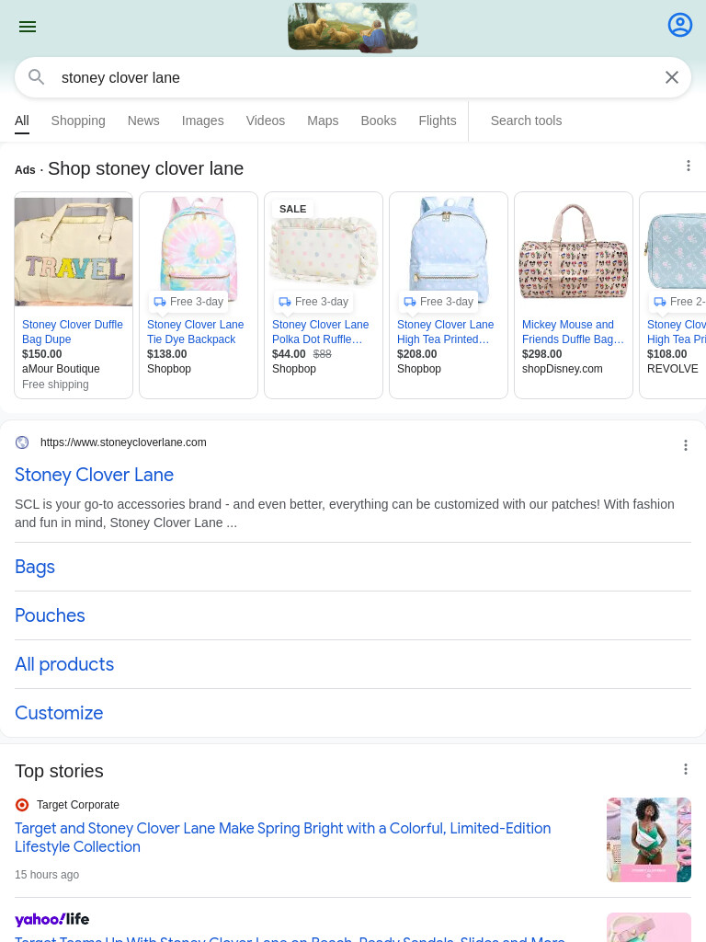Open Top stories three-dot menu
Screen dimensions: 706x942
point(686,769)
